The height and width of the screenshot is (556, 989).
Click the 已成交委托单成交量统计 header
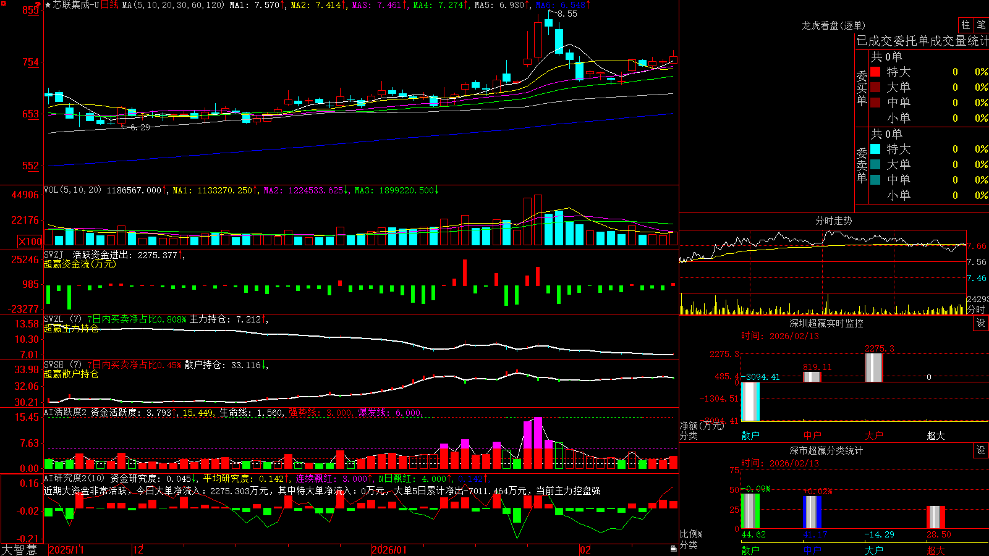click(x=922, y=41)
